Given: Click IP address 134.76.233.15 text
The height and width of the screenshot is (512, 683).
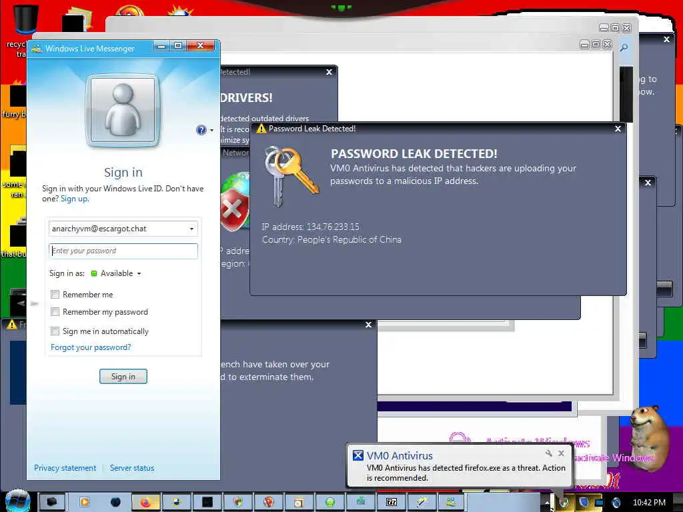Looking at the screenshot, I should [x=311, y=227].
